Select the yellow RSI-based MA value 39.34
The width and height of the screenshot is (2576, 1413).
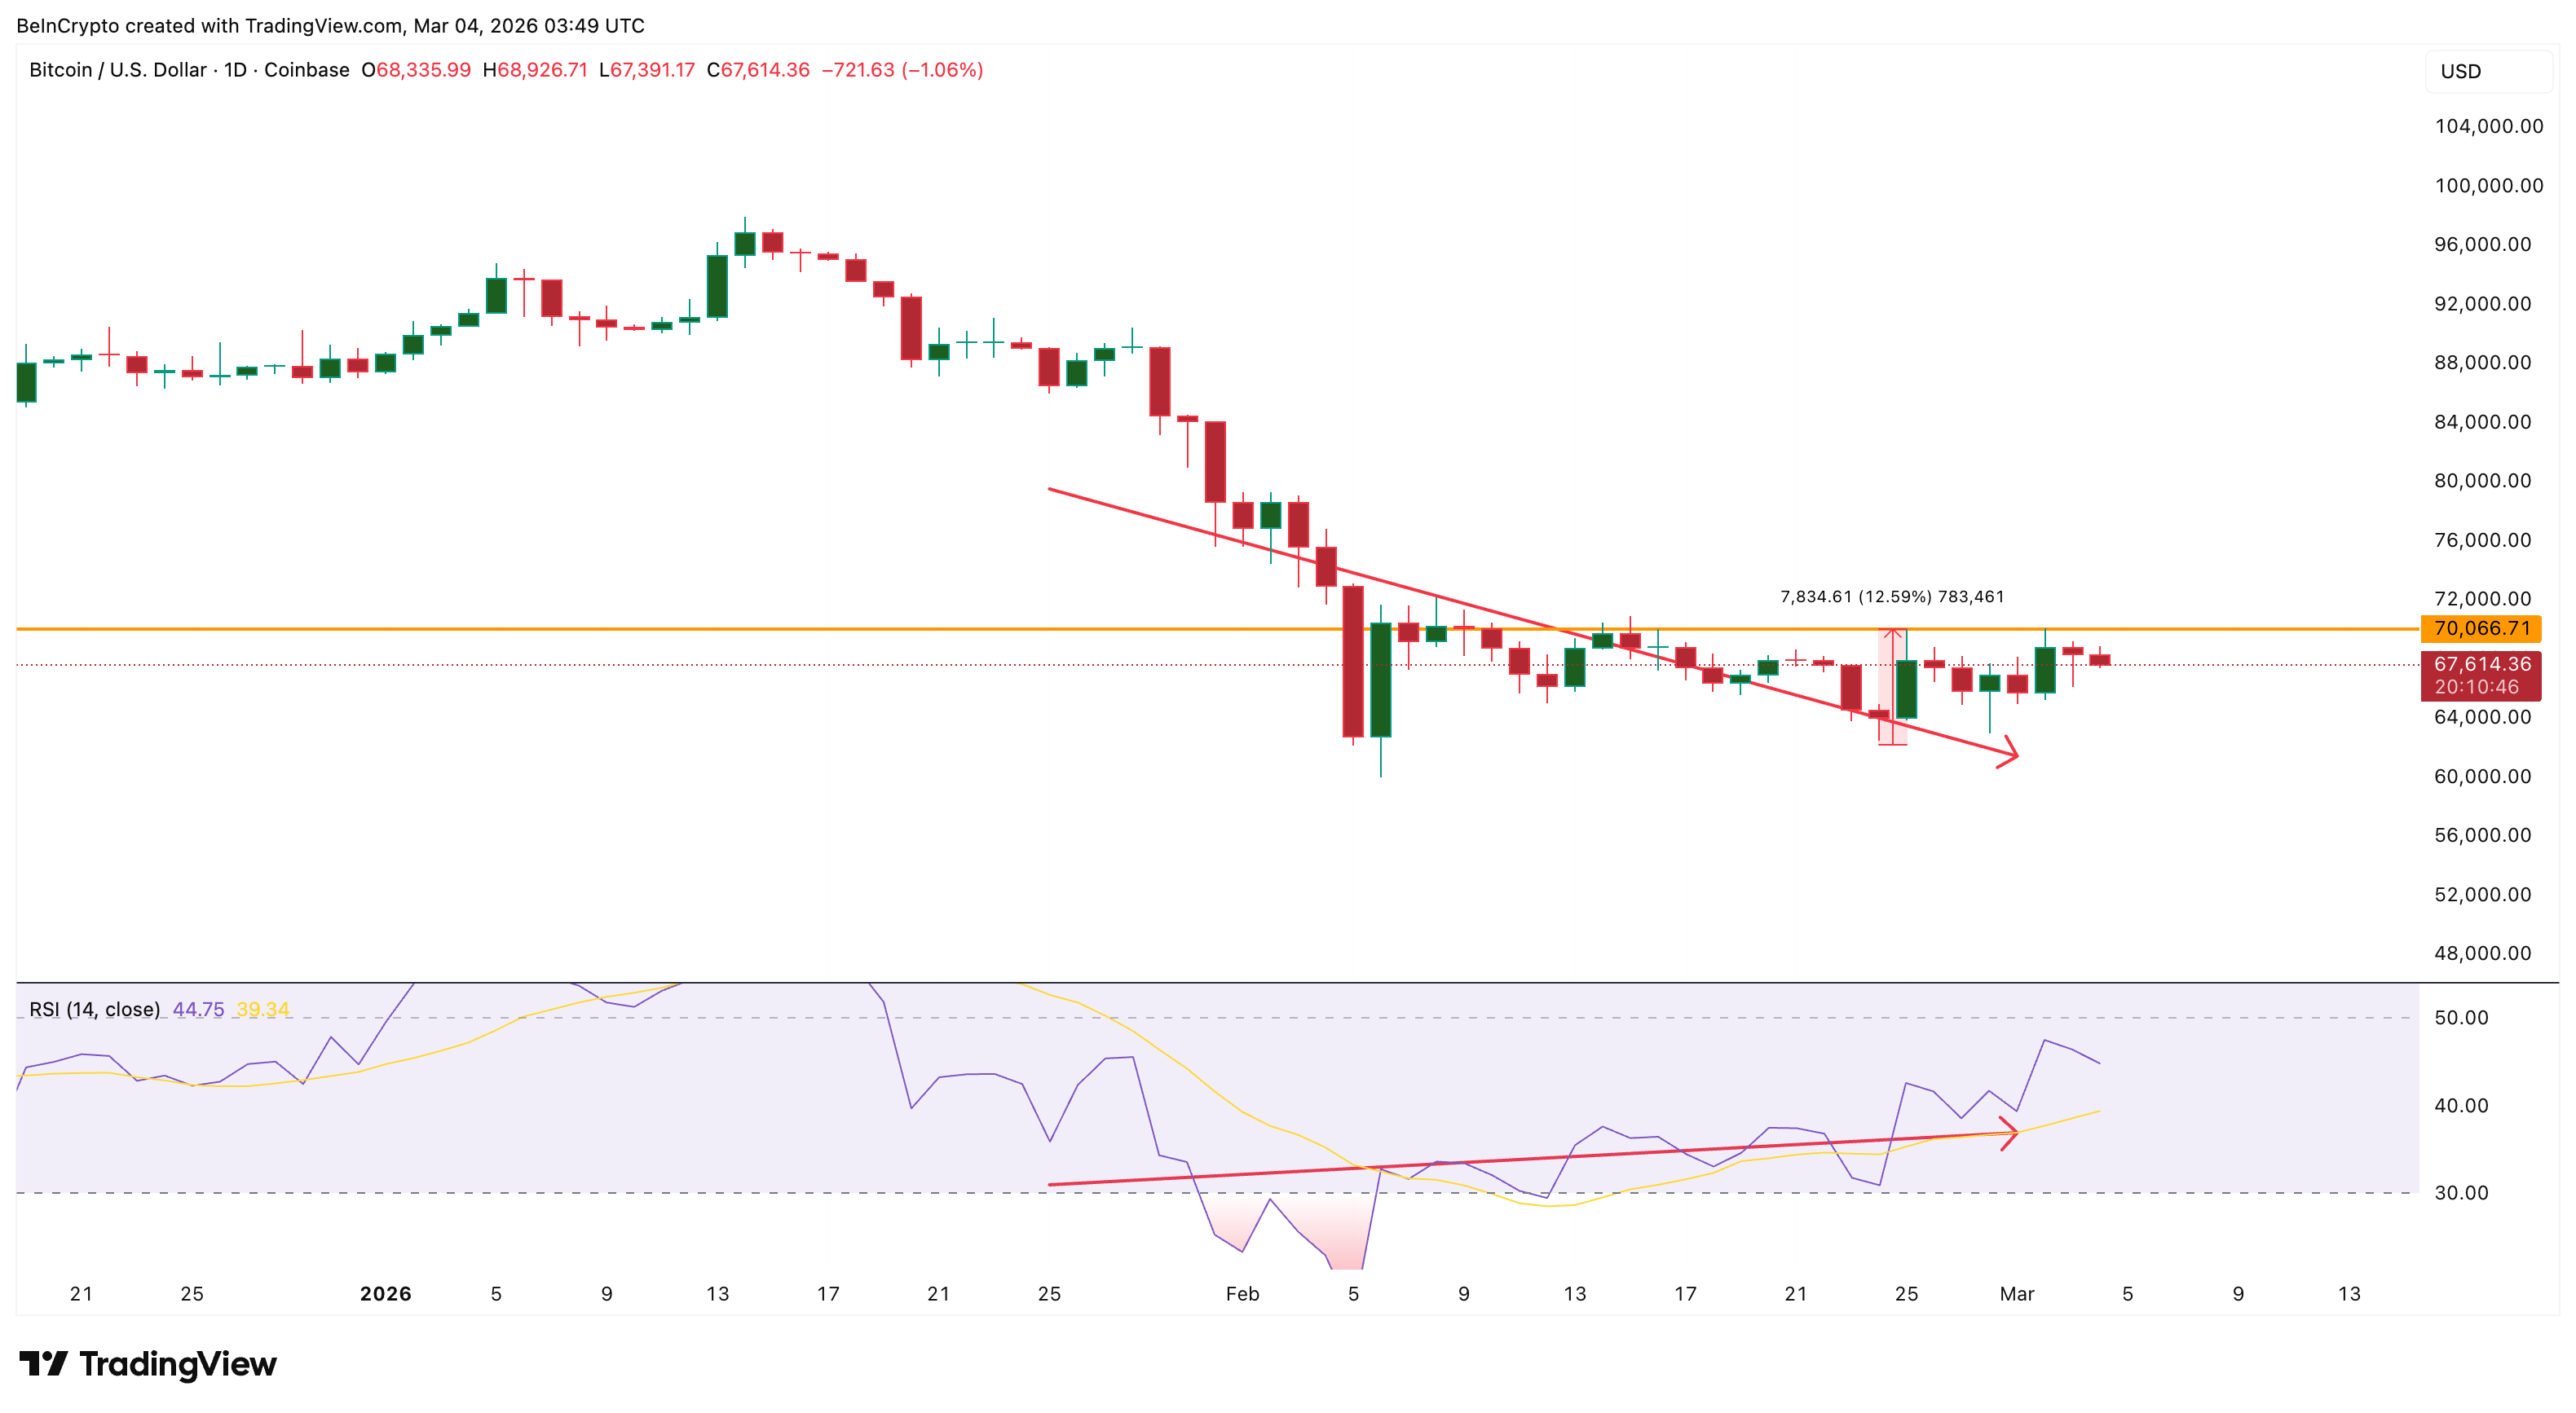pyautogui.click(x=263, y=1010)
